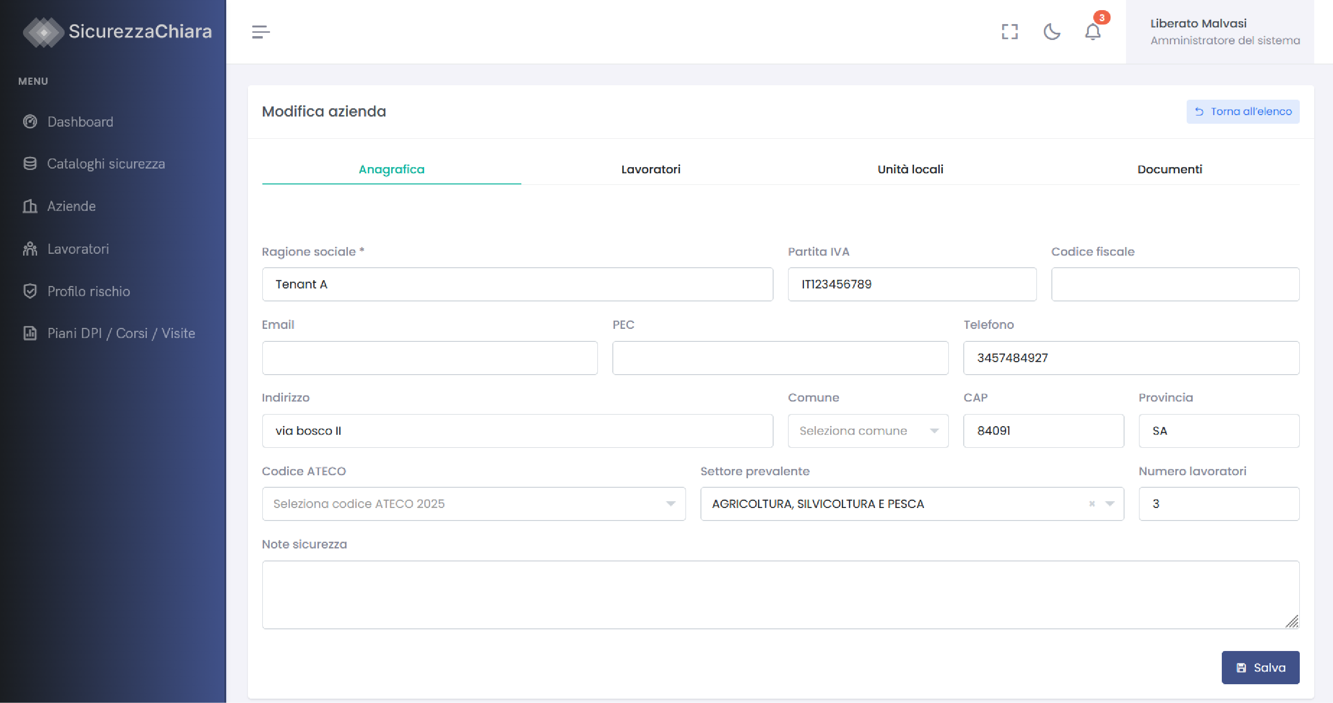This screenshot has height=703, width=1333.
Task: Open Profilo rischio in sidebar
Action: pyautogui.click(x=89, y=291)
